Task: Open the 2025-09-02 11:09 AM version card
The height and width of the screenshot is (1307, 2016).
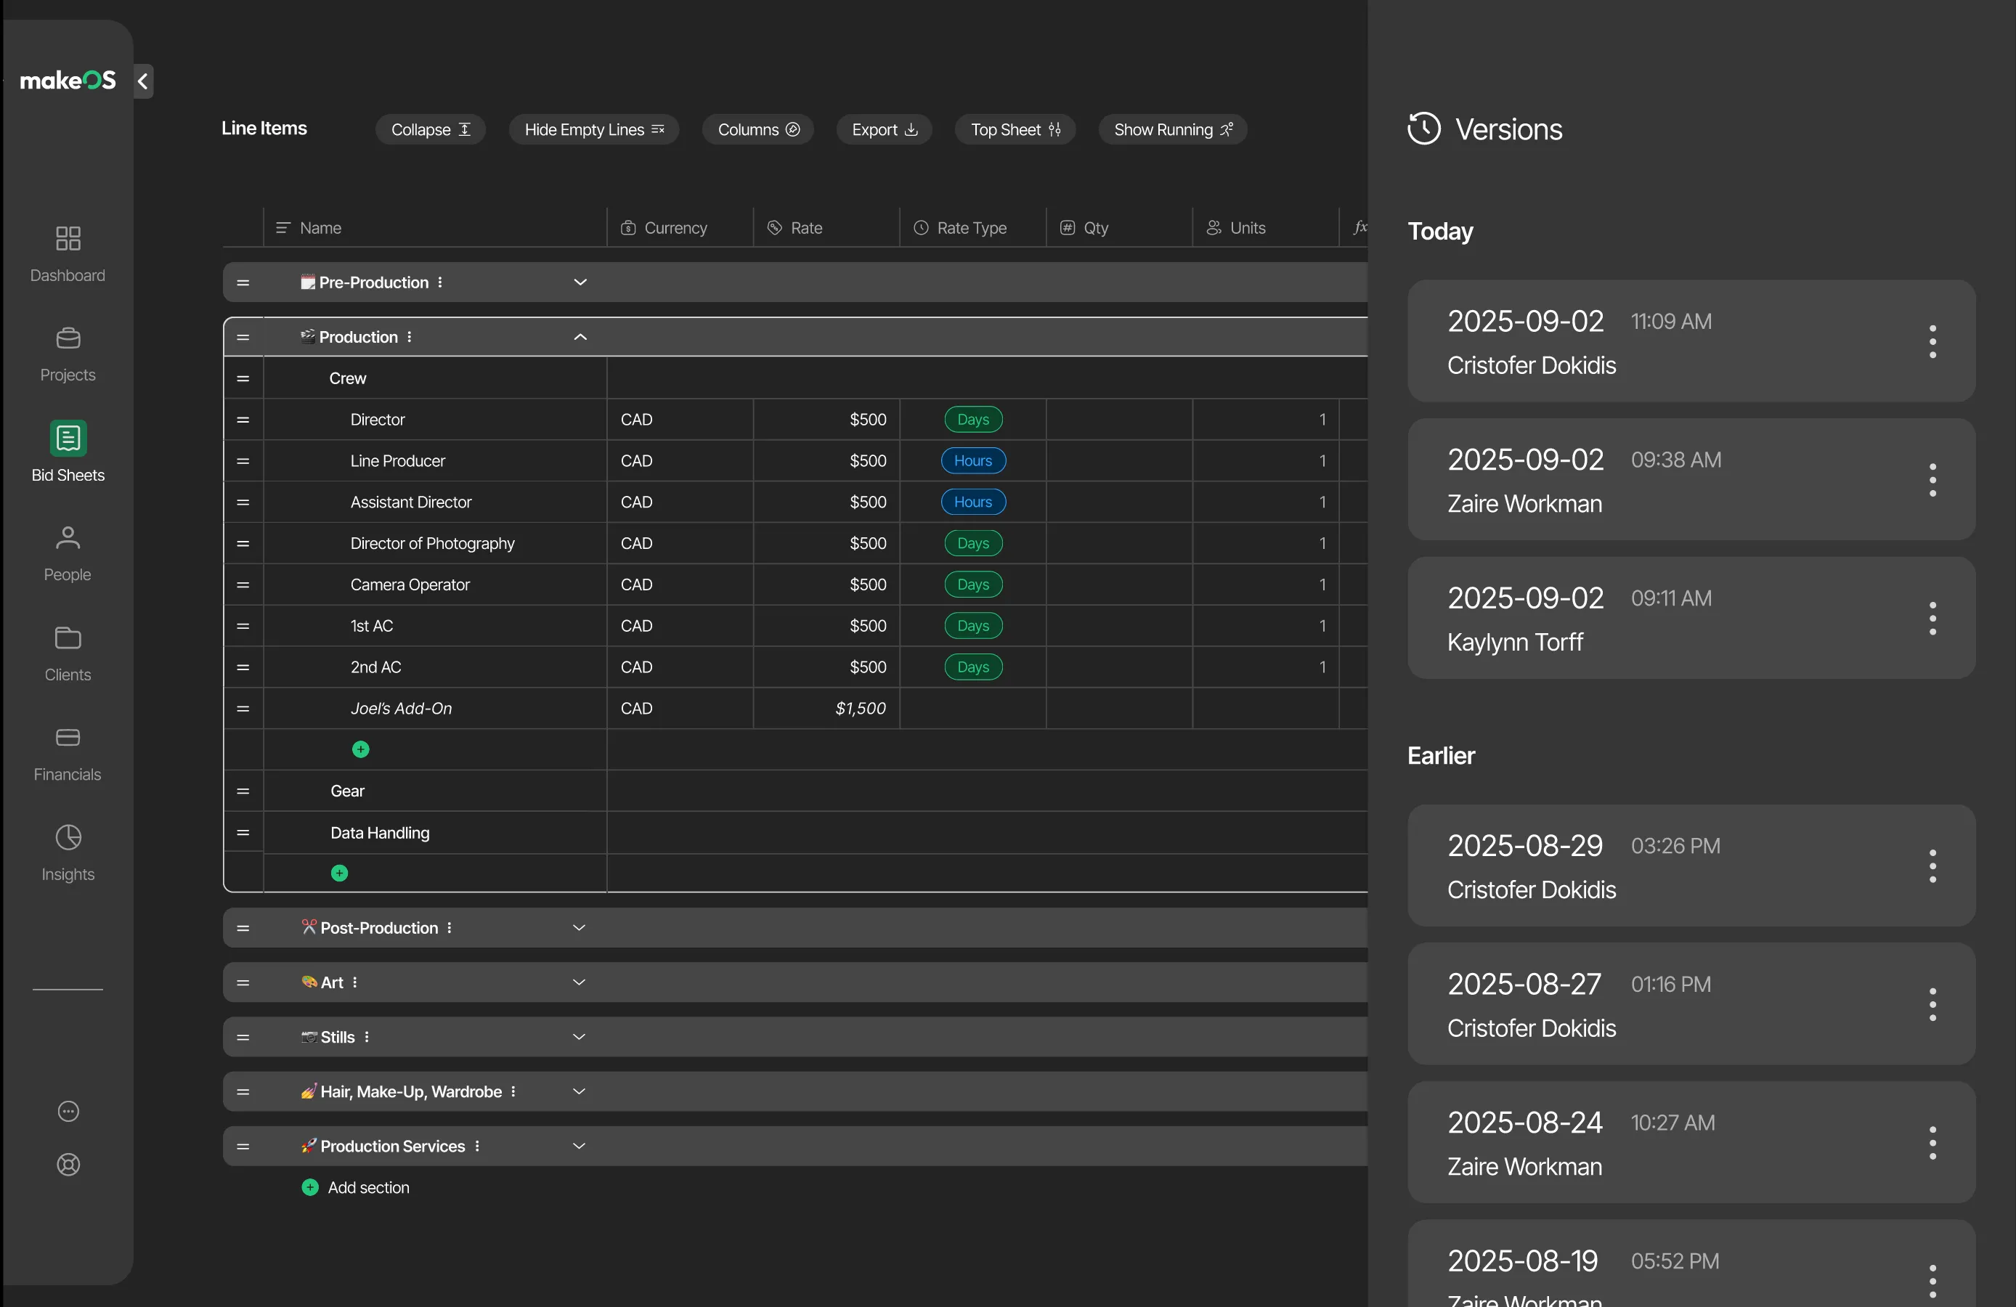Action: click(1691, 341)
